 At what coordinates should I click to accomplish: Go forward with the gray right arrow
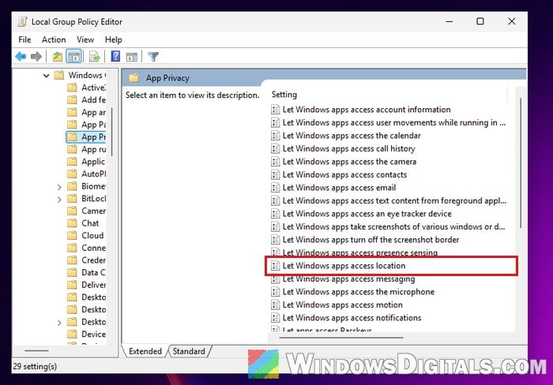click(36, 56)
